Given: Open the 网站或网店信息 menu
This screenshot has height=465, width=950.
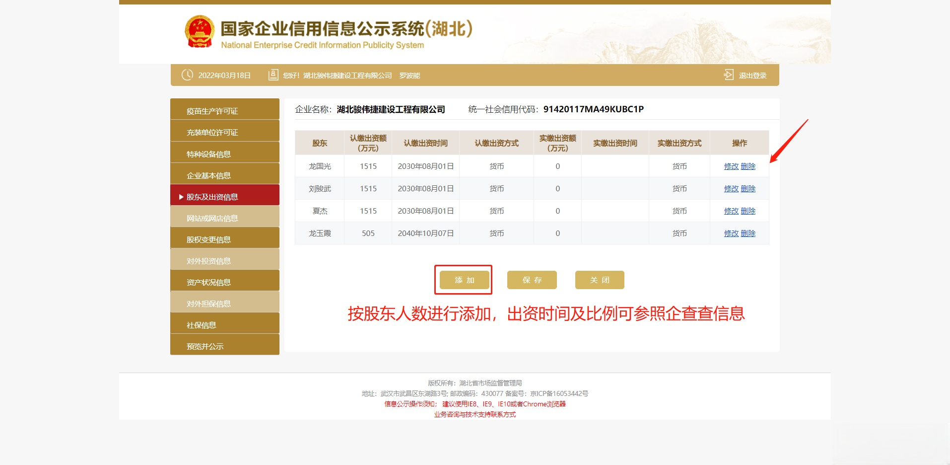Looking at the screenshot, I should pos(225,217).
